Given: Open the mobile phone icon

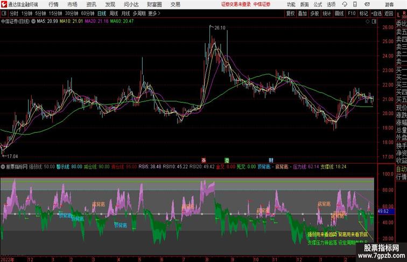Looking at the screenshot, I should pyautogui.click(x=355, y=4).
